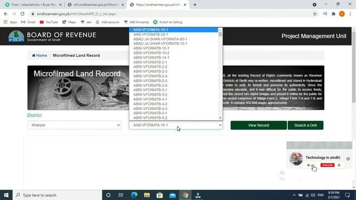
Task: Switch to mfr.sindhzameen.gos.pk Micro tab
Action: [x=95, y=4]
